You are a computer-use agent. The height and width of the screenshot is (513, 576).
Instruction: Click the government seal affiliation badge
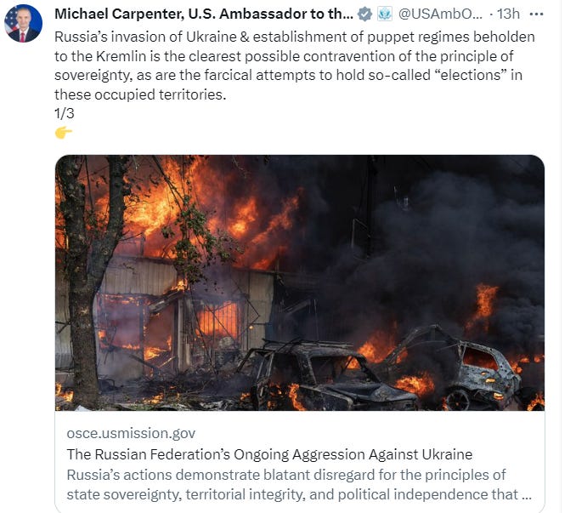[385, 14]
